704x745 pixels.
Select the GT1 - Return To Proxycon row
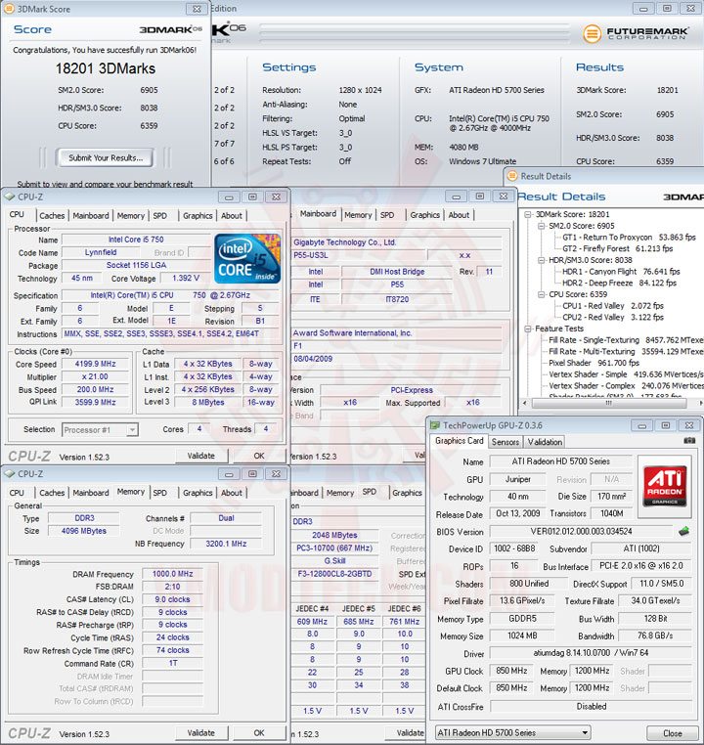coord(629,237)
